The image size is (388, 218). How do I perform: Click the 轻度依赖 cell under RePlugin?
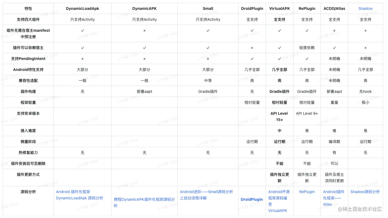click(307, 48)
